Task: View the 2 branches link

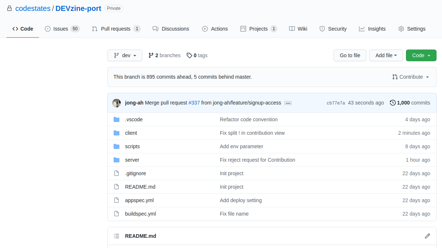Action: [165, 55]
